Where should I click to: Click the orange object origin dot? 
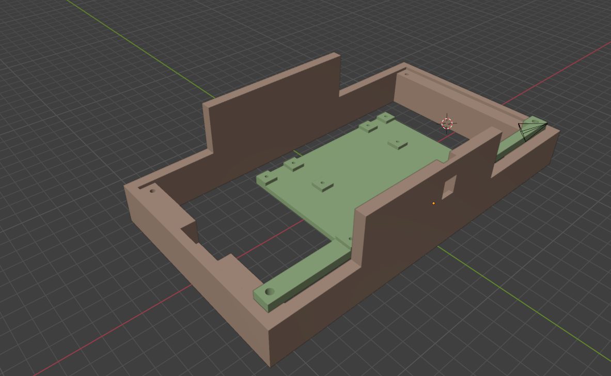[434, 203]
